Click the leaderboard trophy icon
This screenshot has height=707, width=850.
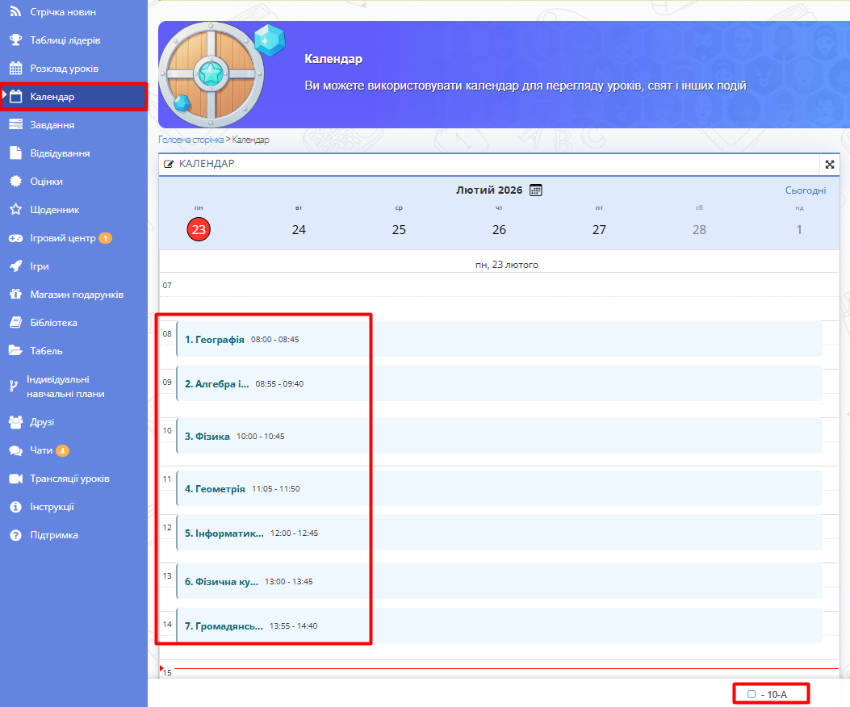(x=15, y=40)
